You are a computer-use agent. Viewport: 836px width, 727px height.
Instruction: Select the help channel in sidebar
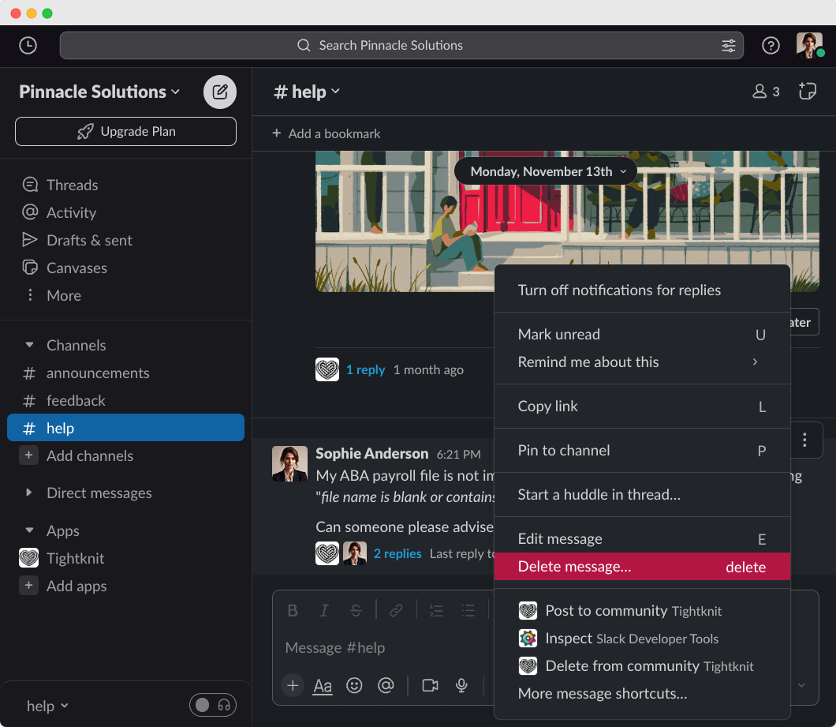tap(126, 428)
